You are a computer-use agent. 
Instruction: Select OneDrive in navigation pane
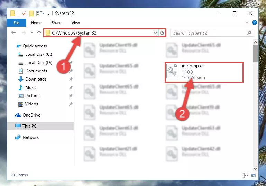point(31,115)
